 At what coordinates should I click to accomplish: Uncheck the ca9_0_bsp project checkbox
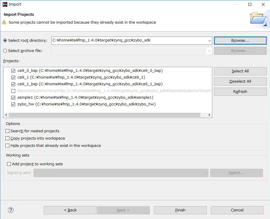[x=13, y=71]
